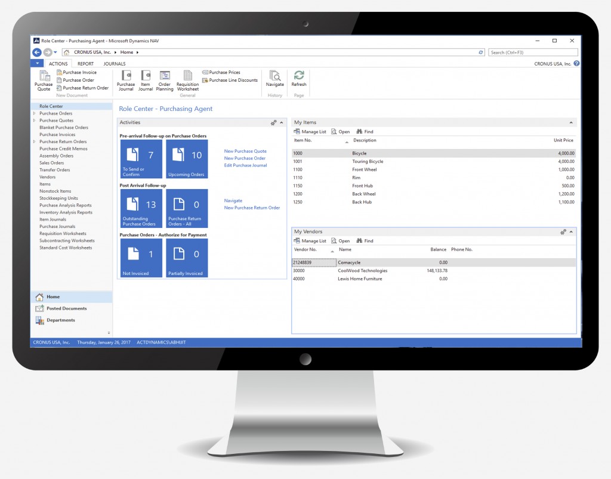
Task: Create a new Purchase Quote from the ribbon
Action: (x=44, y=81)
